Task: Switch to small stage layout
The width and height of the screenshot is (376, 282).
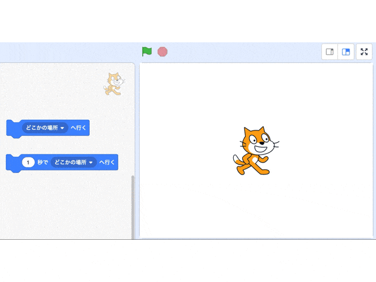Action: tap(330, 52)
